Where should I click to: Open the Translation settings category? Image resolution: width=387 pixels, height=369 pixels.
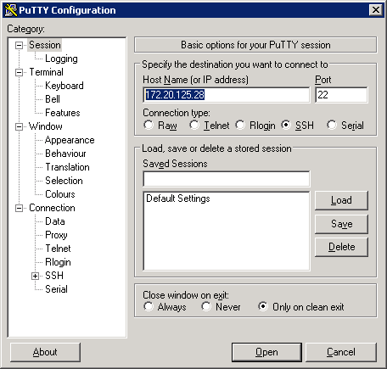67,167
